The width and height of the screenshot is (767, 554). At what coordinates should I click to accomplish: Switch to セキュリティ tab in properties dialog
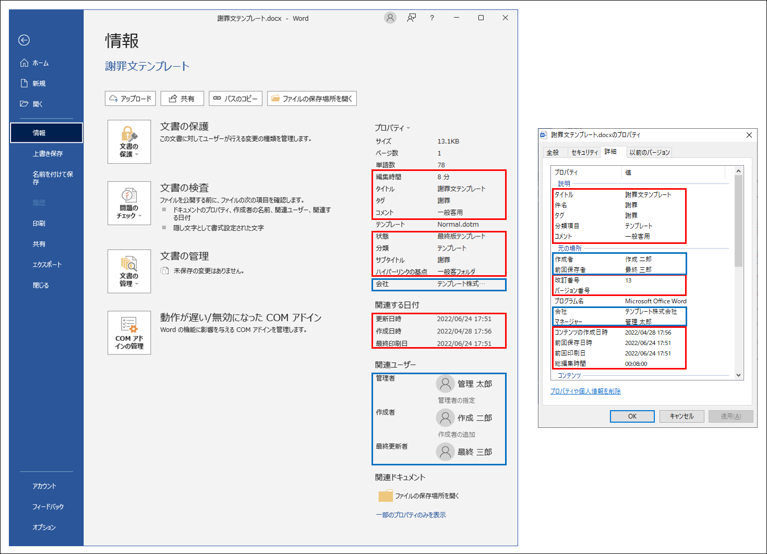[584, 152]
